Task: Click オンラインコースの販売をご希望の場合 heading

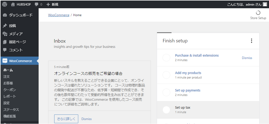Action: click(x=88, y=74)
